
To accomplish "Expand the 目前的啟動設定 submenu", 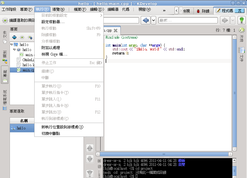I will click(x=69, y=15).
